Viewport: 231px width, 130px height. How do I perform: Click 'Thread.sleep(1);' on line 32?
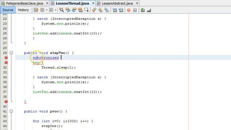[58, 68]
